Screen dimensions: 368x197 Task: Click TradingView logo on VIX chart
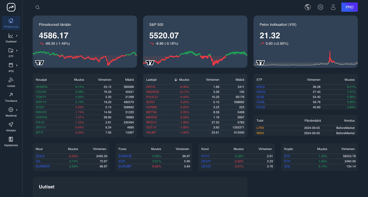click(x=260, y=63)
